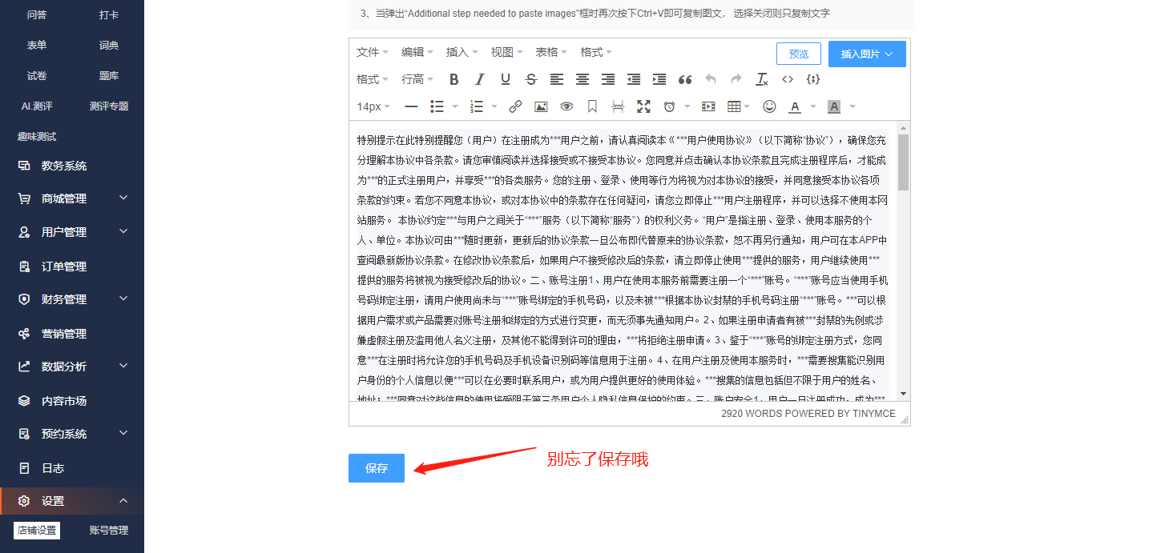The width and height of the screenshot is (1169, 553).
Task: Open the 文件 menu in editor
Action: (372, 52)
